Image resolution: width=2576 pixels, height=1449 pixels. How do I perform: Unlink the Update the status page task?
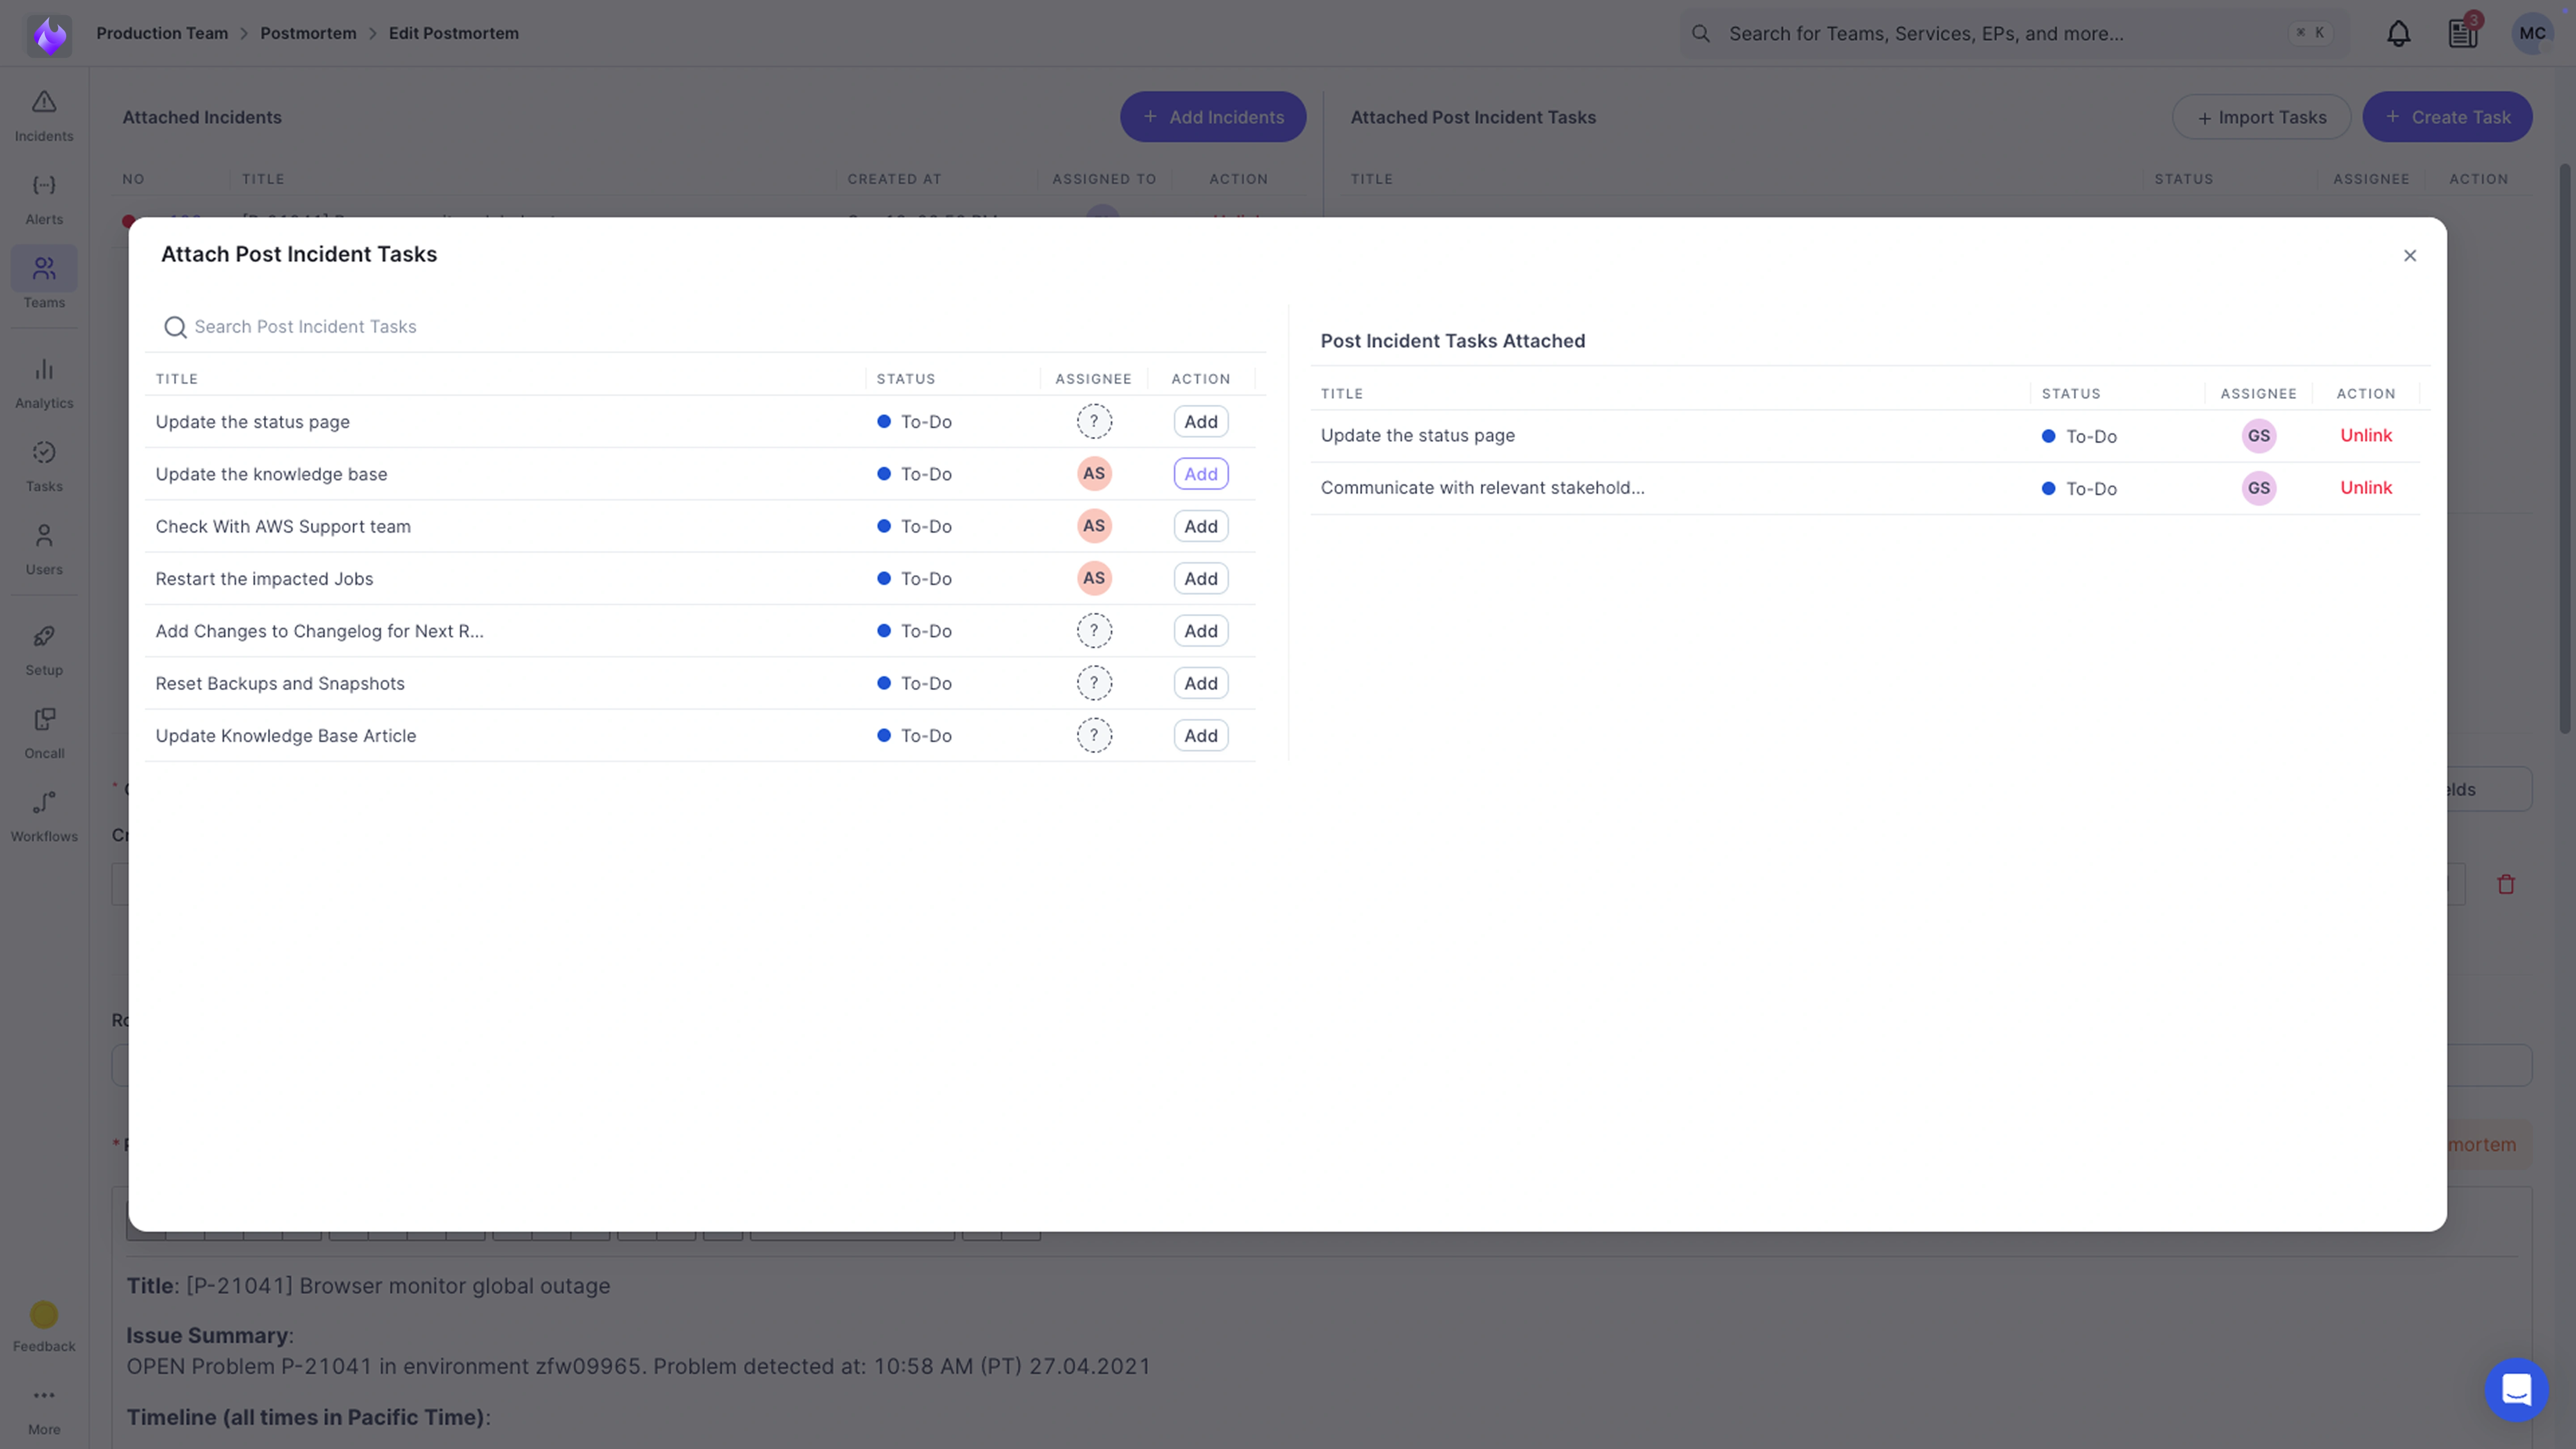pyautogui.click(x=2365, y=435)
